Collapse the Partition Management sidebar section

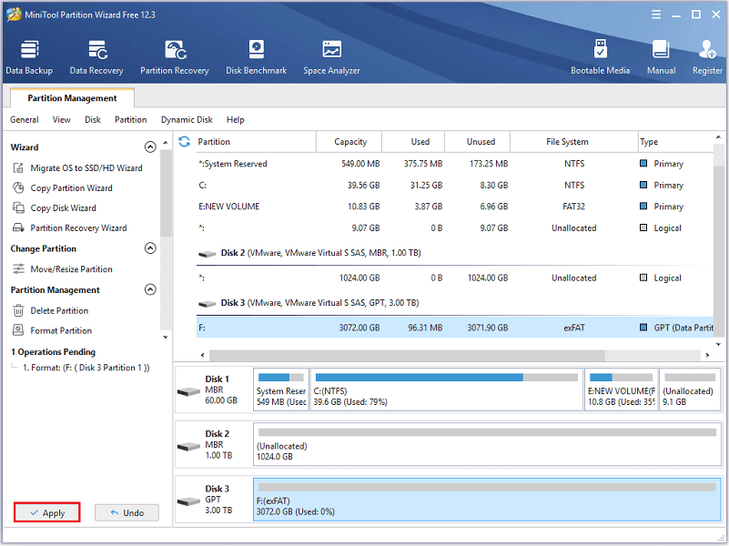coord(150,289)
